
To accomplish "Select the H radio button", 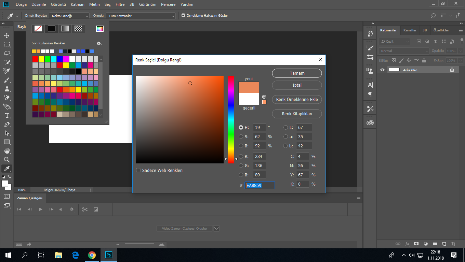I will (x=241, y=127).
